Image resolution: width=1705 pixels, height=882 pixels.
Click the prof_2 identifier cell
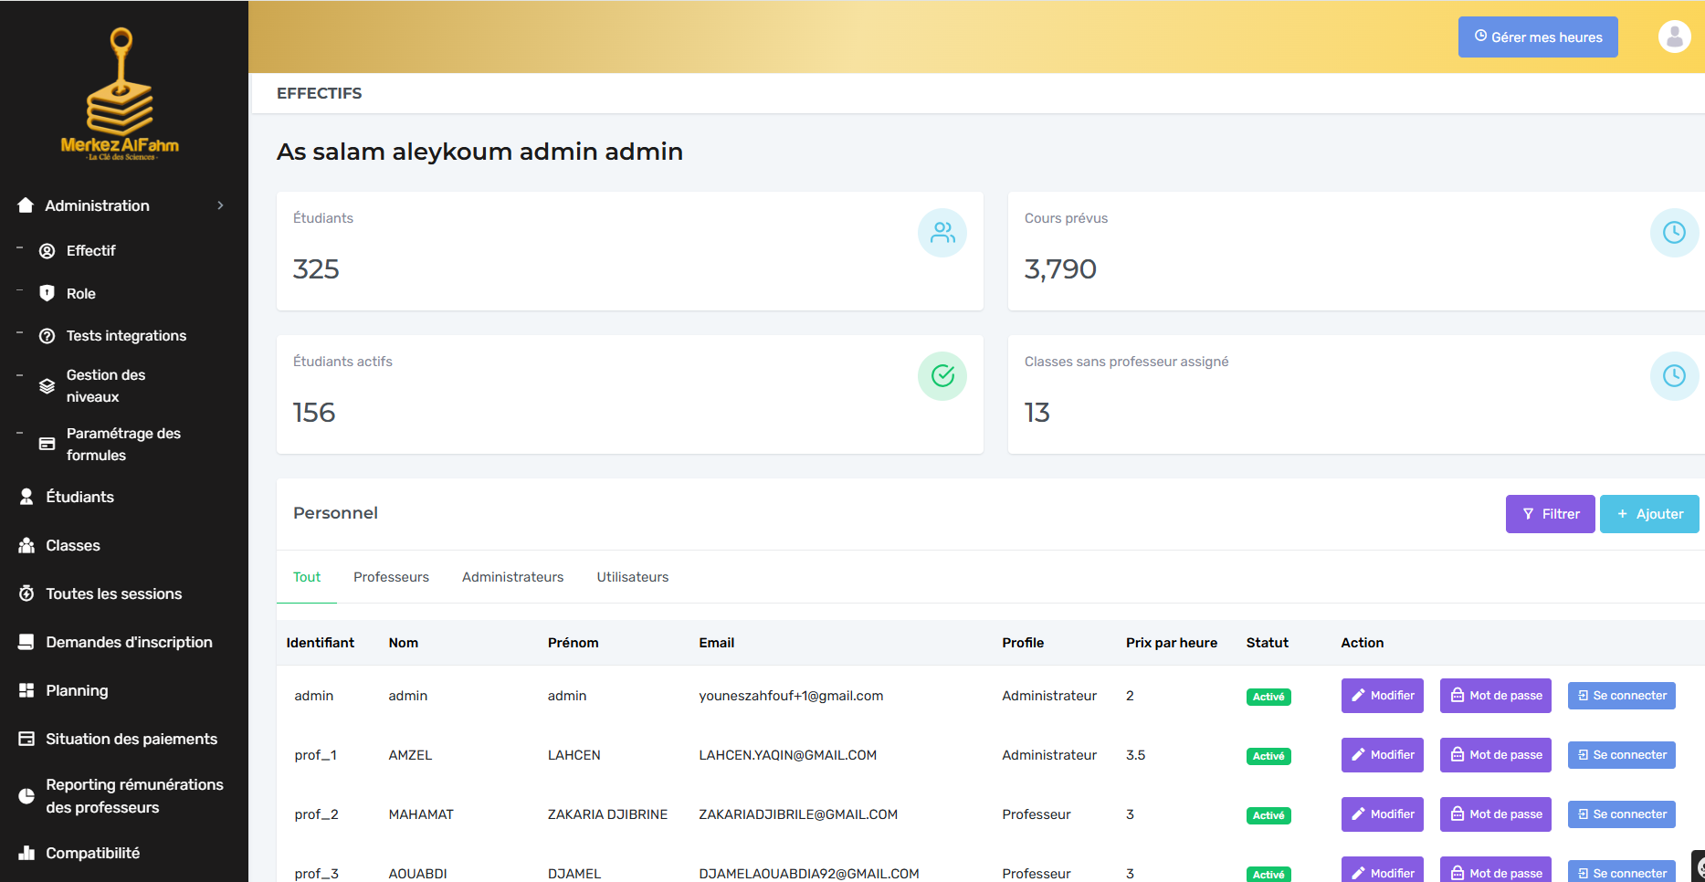coord(316,814)
